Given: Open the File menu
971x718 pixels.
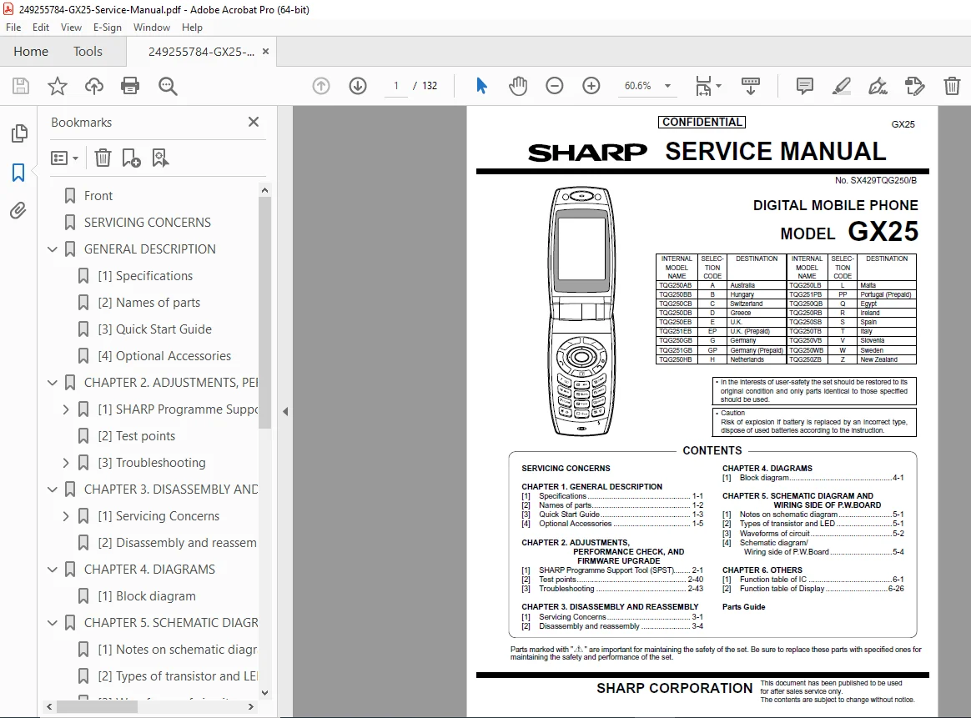Looking at the screenshot, I should point(13,28).
